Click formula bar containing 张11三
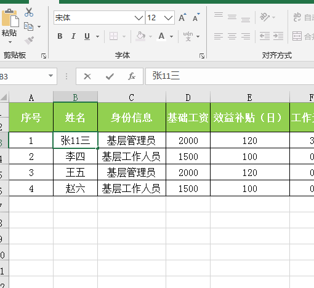Screen dimensions: 314x288 (x=230, y=76)
